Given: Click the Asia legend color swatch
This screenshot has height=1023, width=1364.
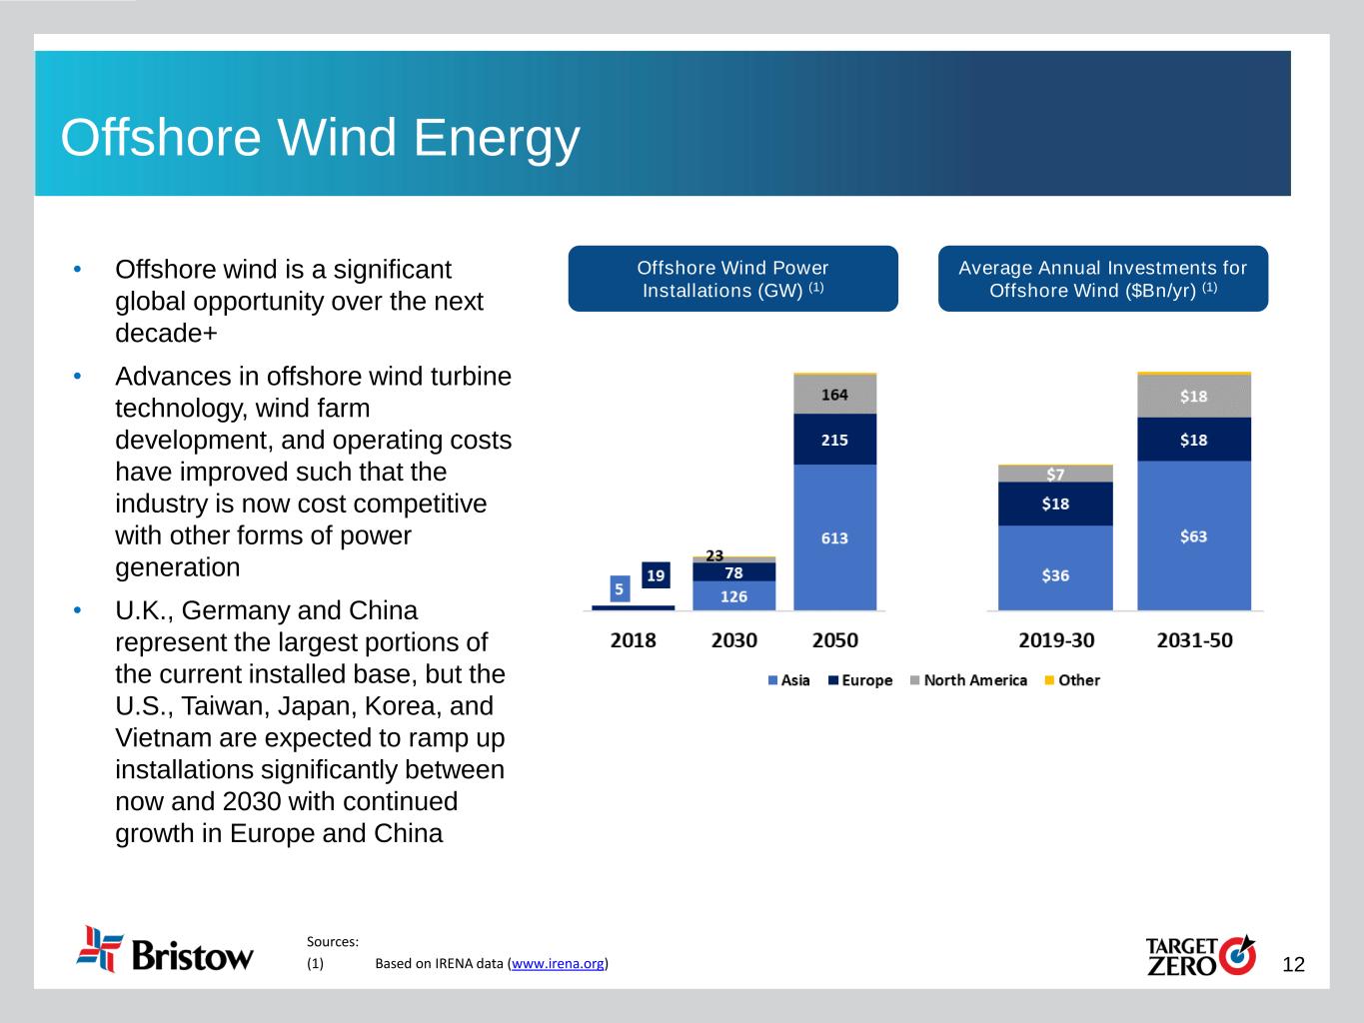Looking at the screenshot, I should click(772, 680).
